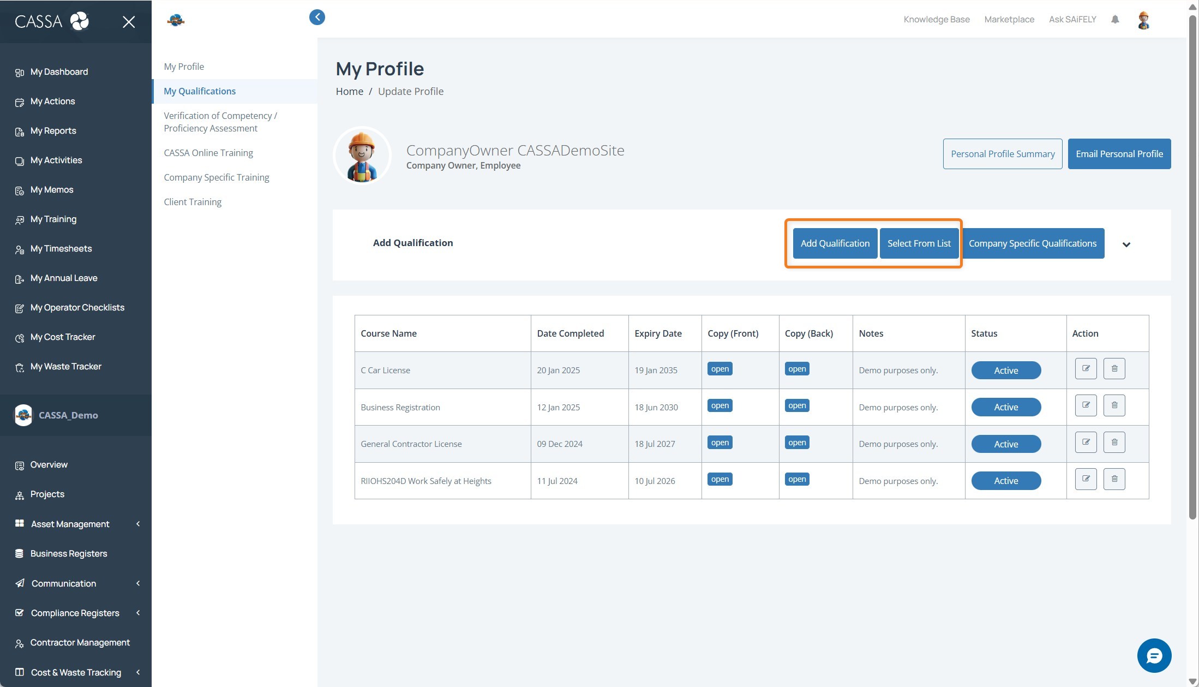Screen dimensions: 1199x687
Task: Close the CASSA sidebar with X icon
Action: tap(129, 22)
